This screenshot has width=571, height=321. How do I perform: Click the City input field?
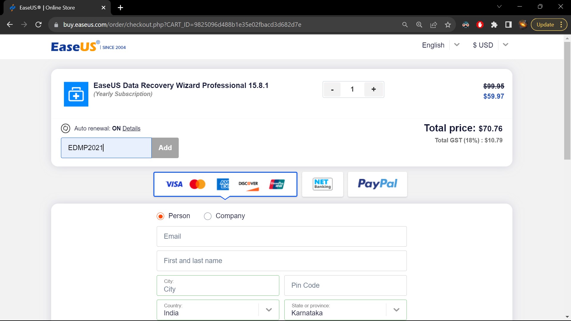(x=218, y=286)
